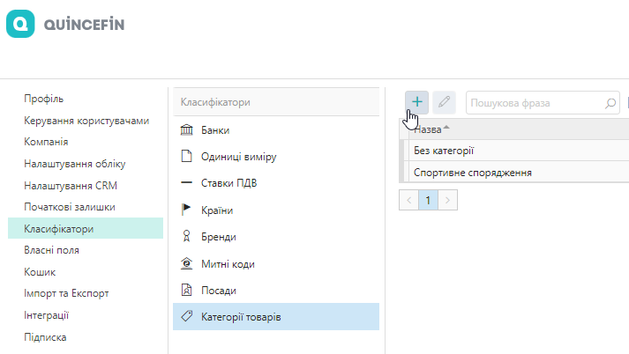
Task: Click the pencil edit icon
Action: click(445, 102)
